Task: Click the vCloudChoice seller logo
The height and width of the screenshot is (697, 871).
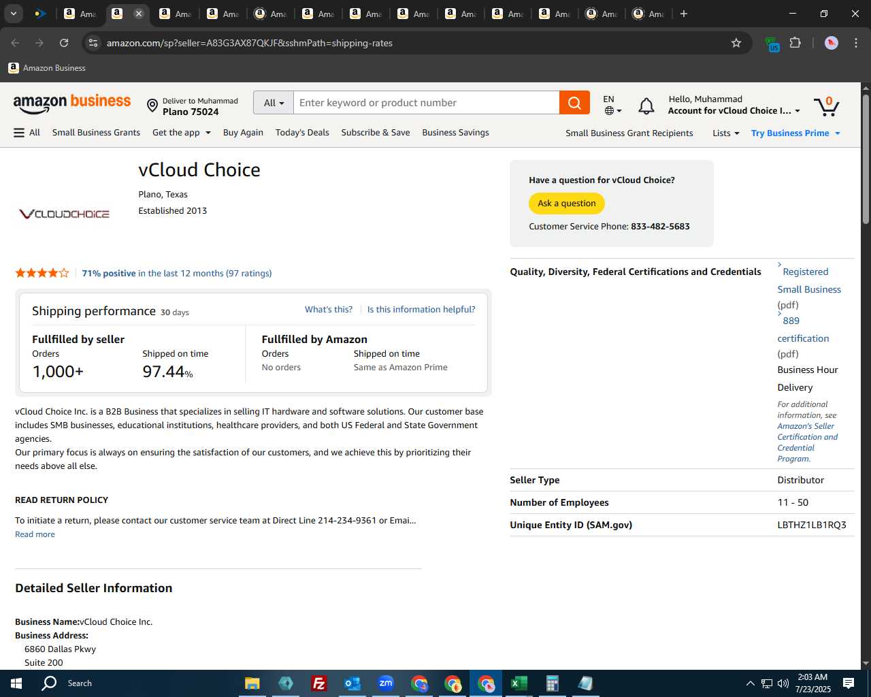Action: 64,214
